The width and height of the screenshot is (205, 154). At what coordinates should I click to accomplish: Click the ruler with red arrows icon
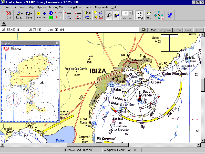click(x=101, y=17)
